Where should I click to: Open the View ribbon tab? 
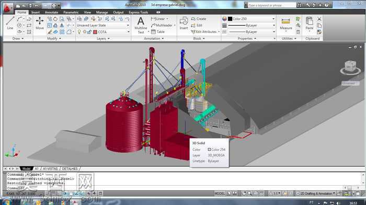coord(87,13)
